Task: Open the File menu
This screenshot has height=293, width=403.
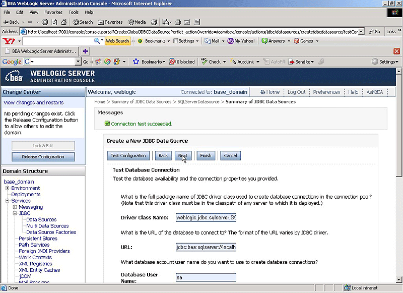Action: point(7,12)
